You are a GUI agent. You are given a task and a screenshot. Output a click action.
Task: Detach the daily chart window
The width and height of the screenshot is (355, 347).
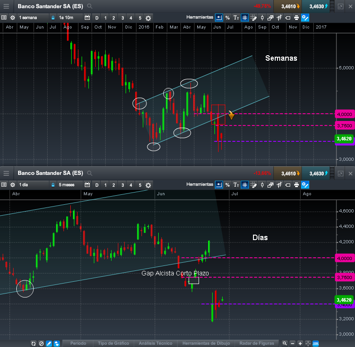[x=340, y=173]
